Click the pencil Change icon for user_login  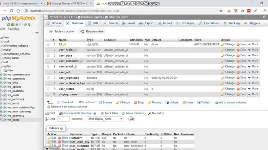[222, 50]
